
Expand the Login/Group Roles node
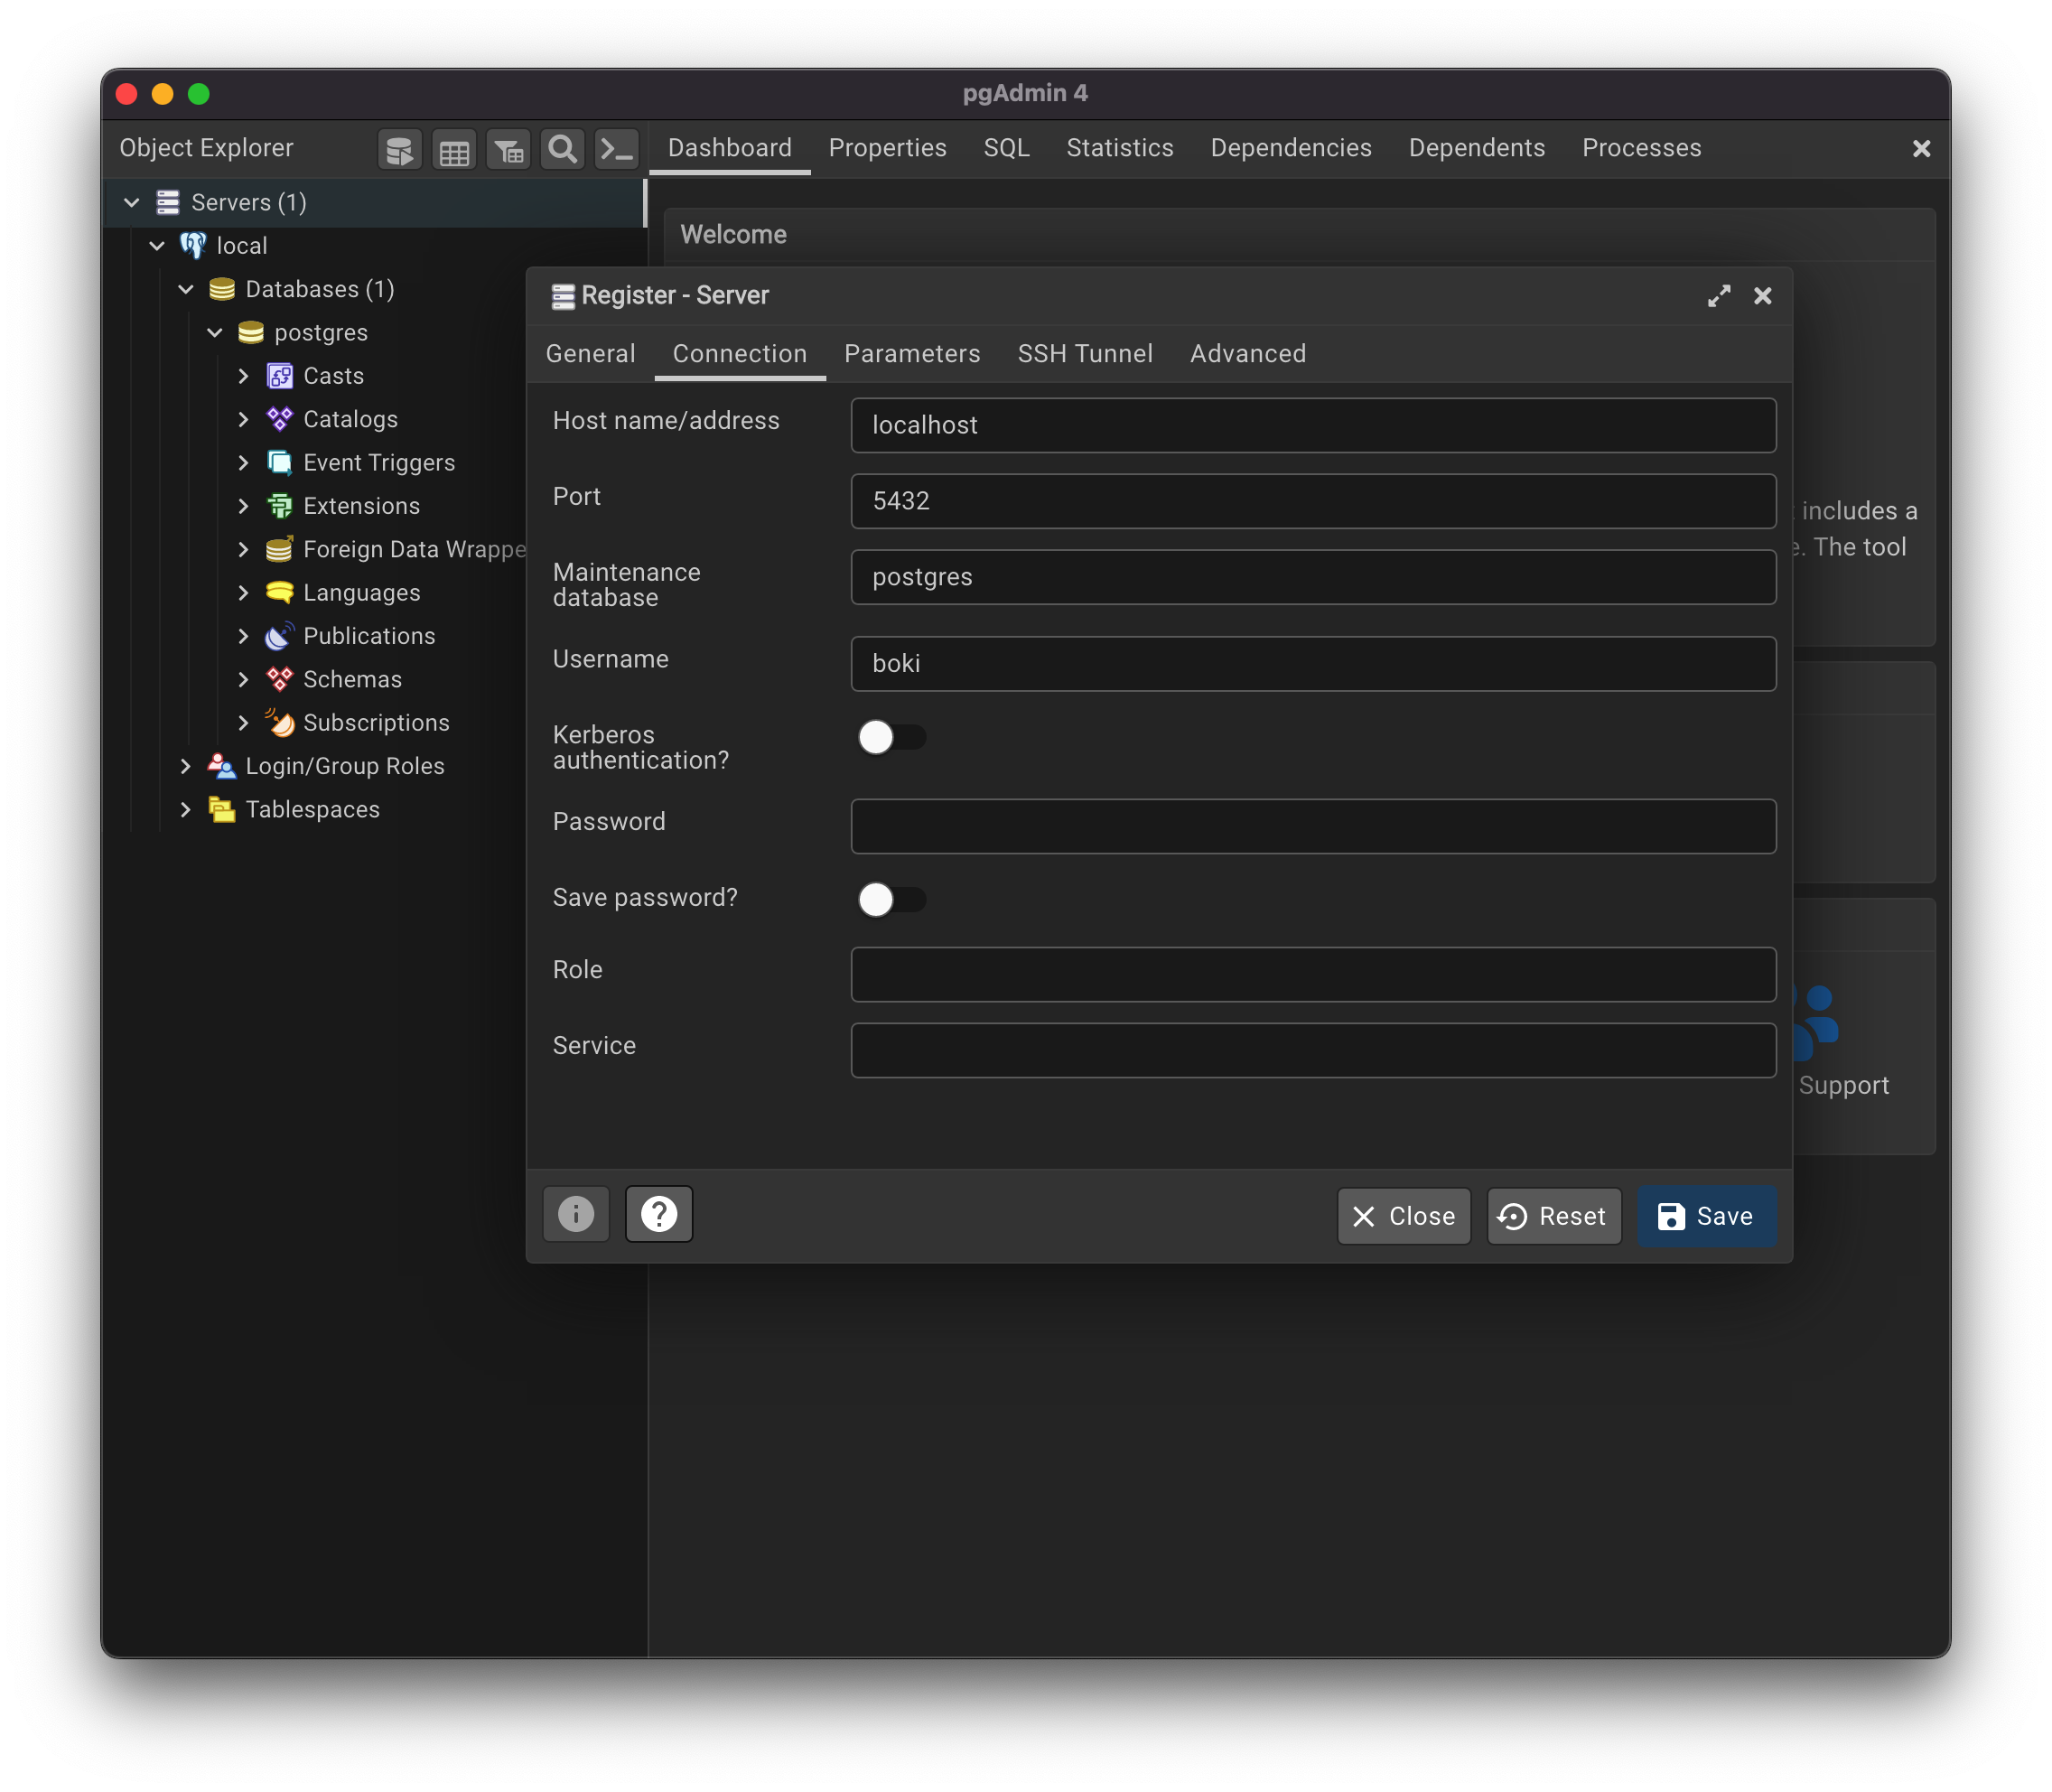(186, 766)
